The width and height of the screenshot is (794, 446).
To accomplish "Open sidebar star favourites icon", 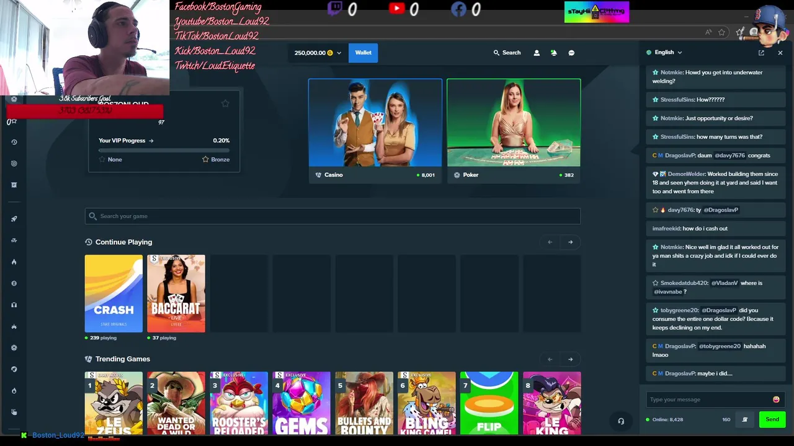I will point(14,121).
